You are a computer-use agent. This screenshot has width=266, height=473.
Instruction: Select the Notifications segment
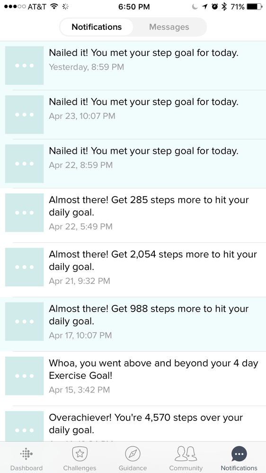click(x=97, y=27)
